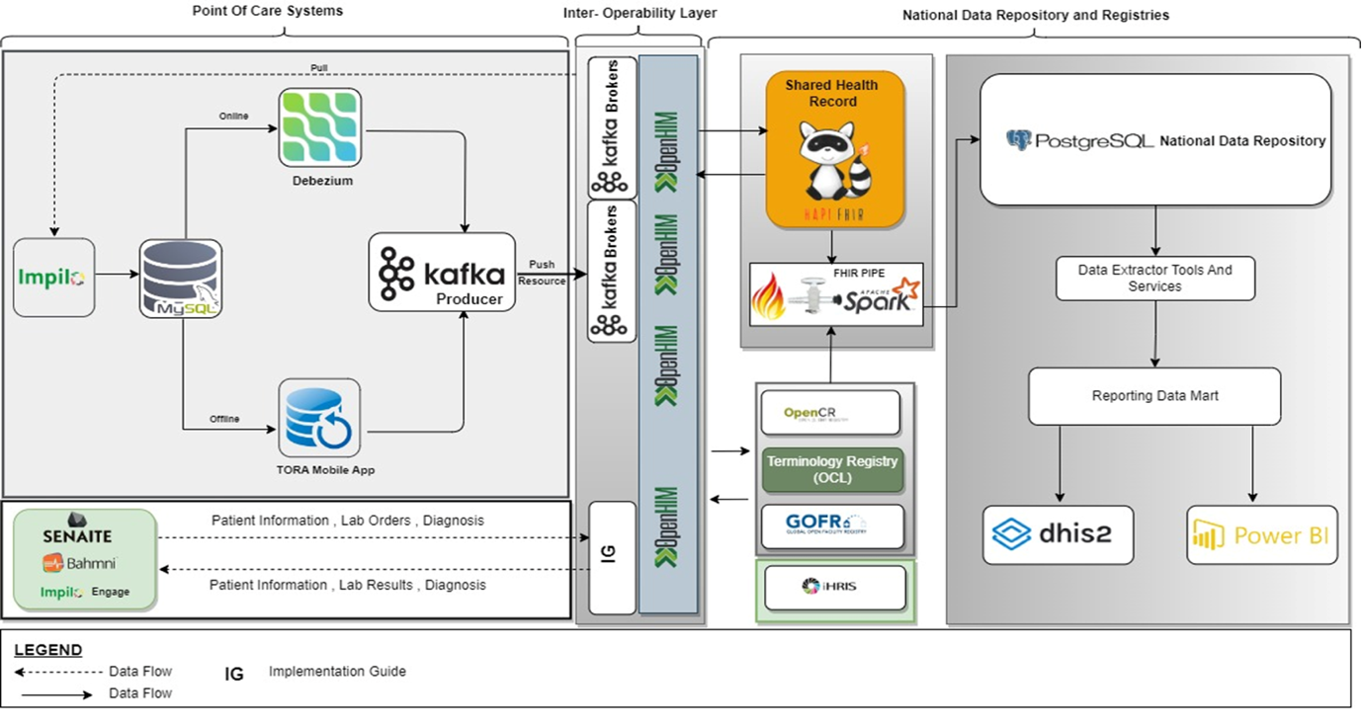
Task: Click the dhis2 logo box
Action: pos(1058,535)
